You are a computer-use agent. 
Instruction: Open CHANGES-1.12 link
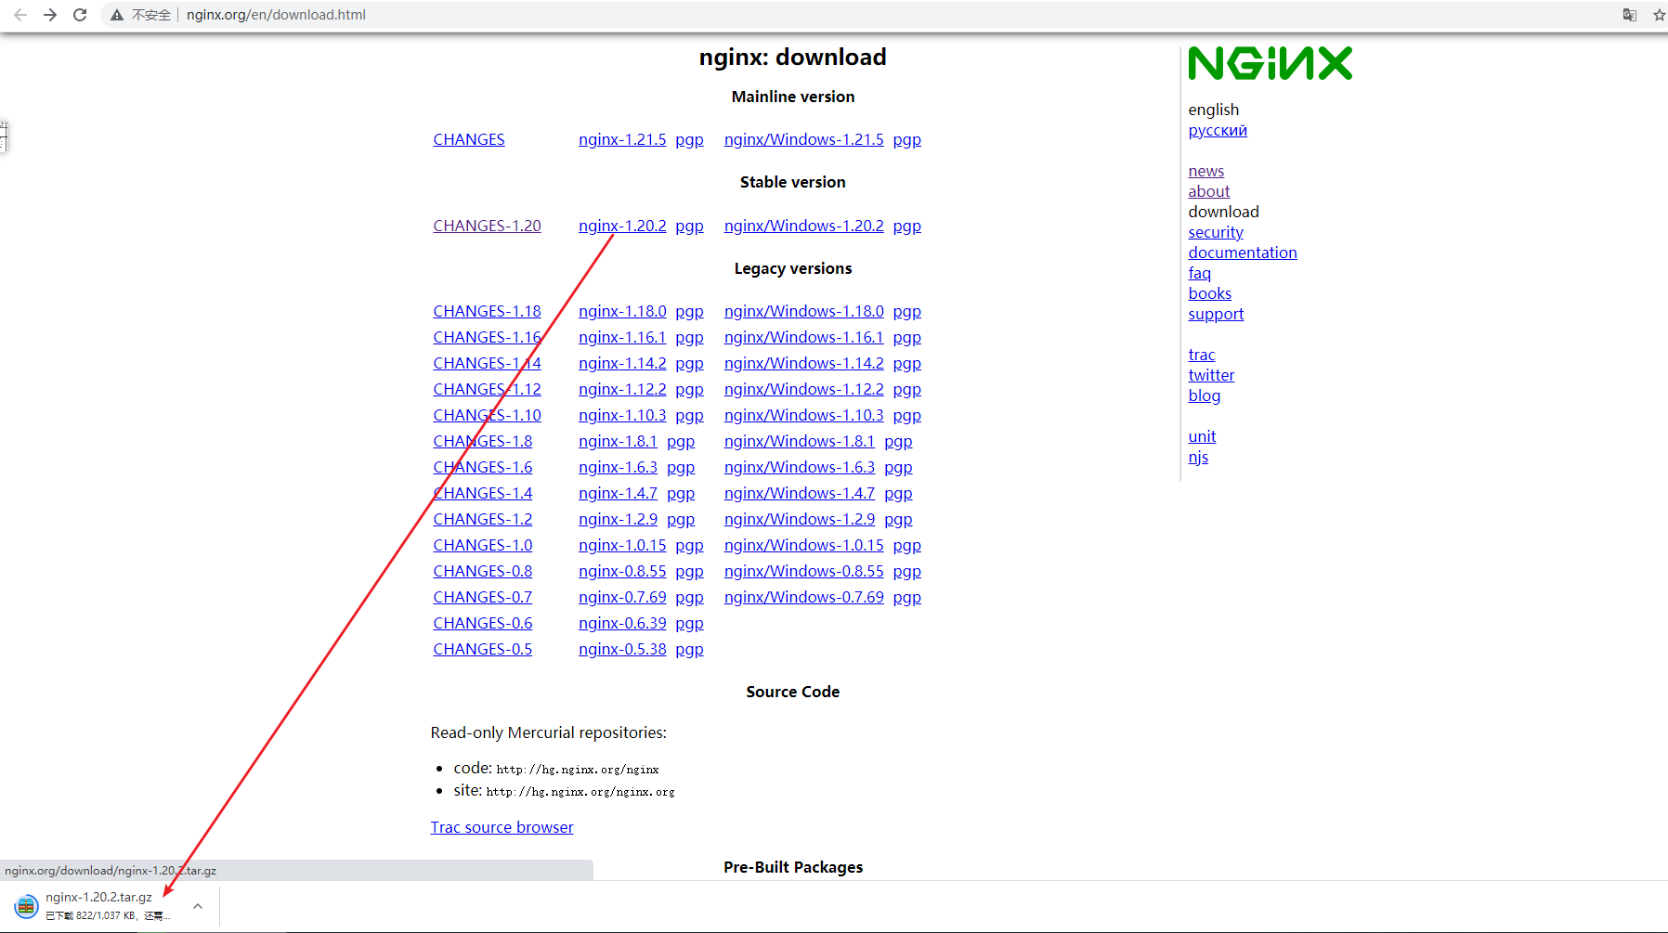(x=487, y=389)
